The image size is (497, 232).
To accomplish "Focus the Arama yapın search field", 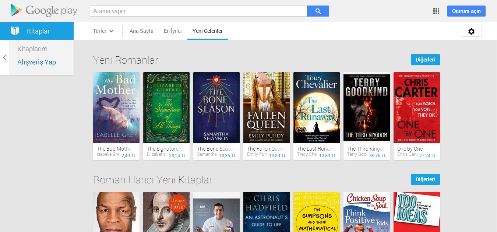I will coord(198,11).
